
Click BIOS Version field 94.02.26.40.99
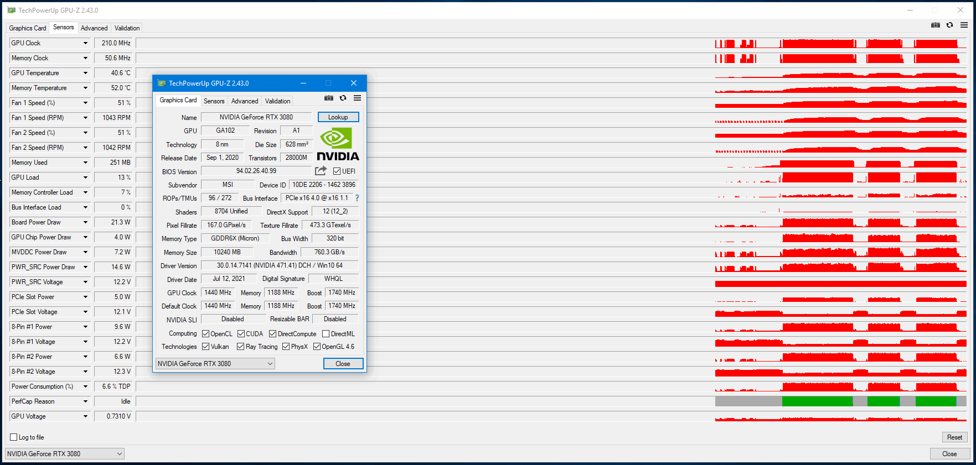pos(256,171)
